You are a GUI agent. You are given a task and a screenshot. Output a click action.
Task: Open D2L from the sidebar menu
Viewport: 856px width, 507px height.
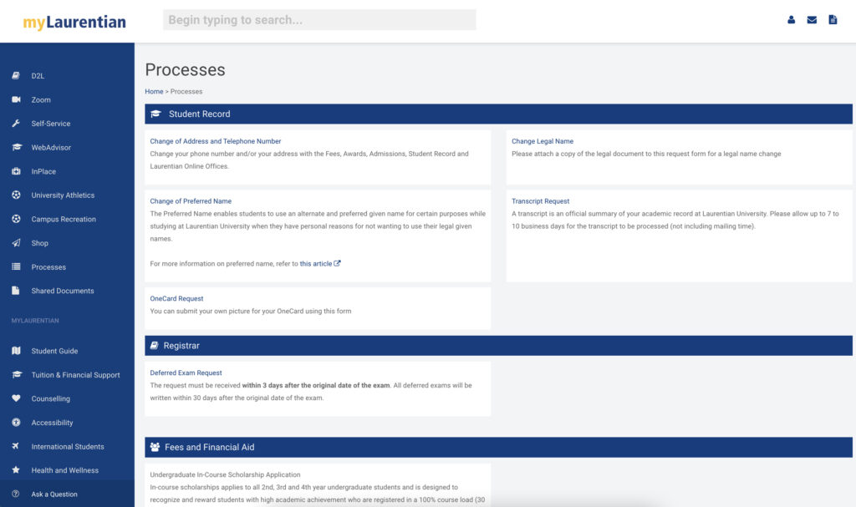[38, 76]
